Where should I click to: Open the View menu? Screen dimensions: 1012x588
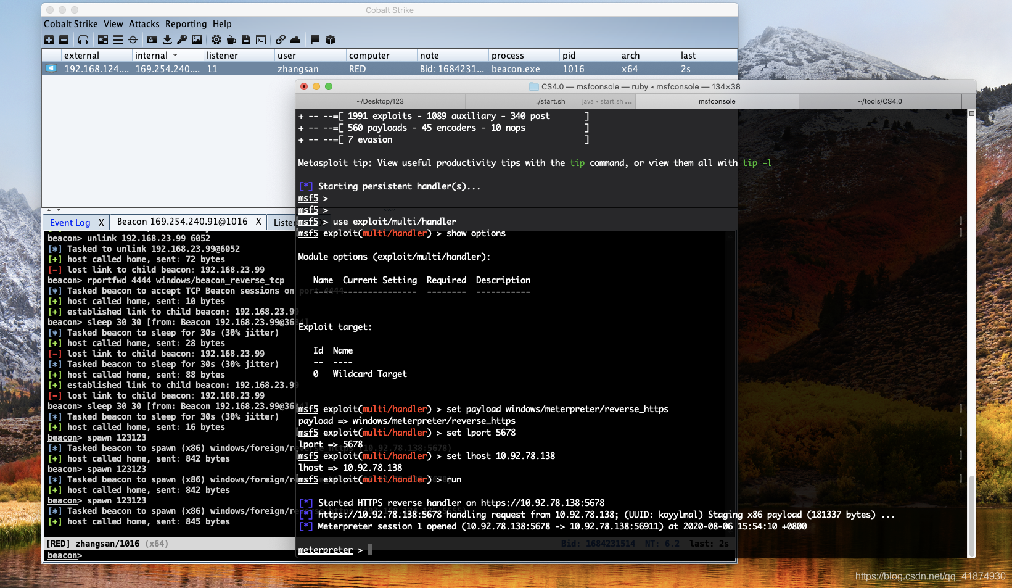pyautogui.click(x=113, y=24)
